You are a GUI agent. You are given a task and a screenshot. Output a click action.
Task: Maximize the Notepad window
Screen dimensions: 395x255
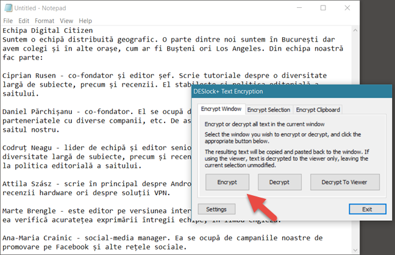(x=323, y=8)
